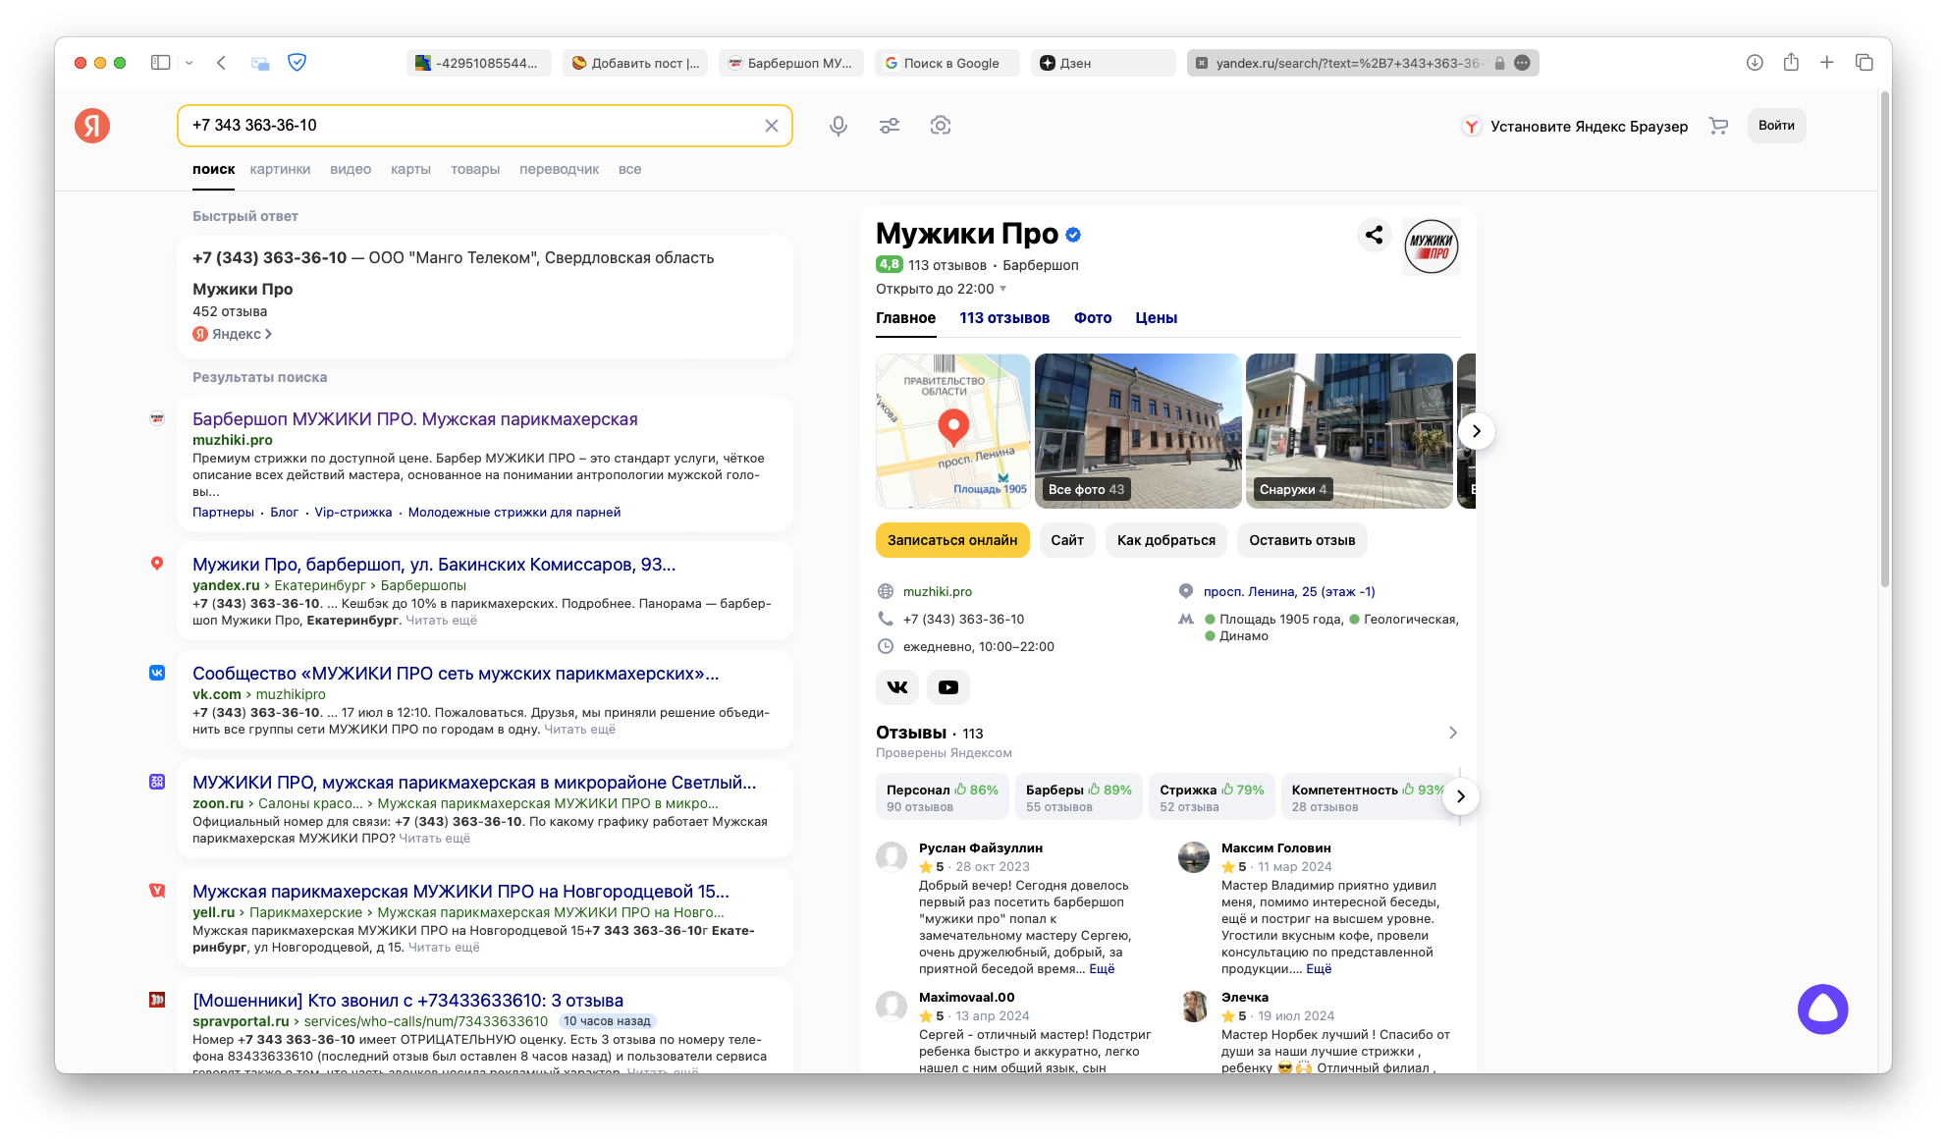Go back with the Safari back arrow
This screenshot has width=1947, height=1146.
point(222,63)
